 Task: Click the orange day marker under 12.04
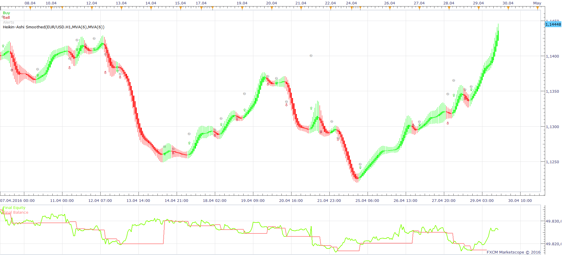coord(92,8)
